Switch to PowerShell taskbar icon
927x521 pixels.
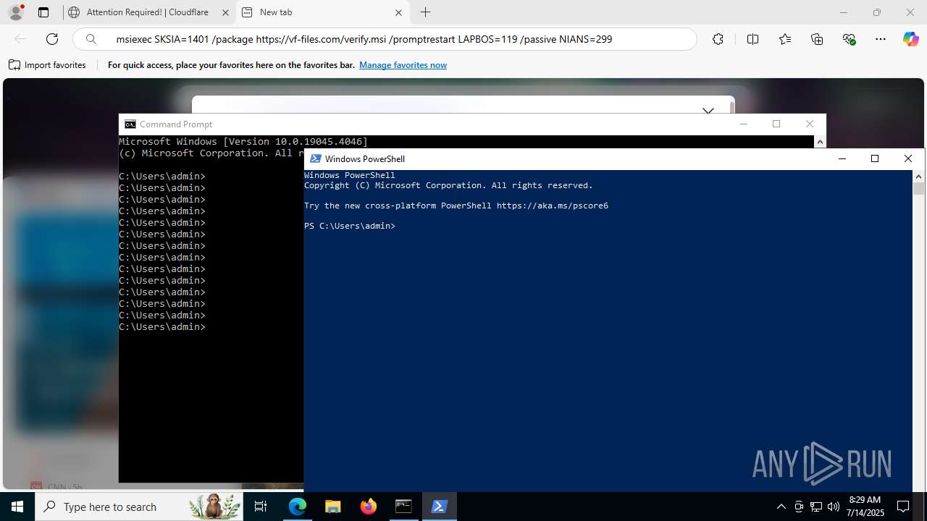pos(439,507)
